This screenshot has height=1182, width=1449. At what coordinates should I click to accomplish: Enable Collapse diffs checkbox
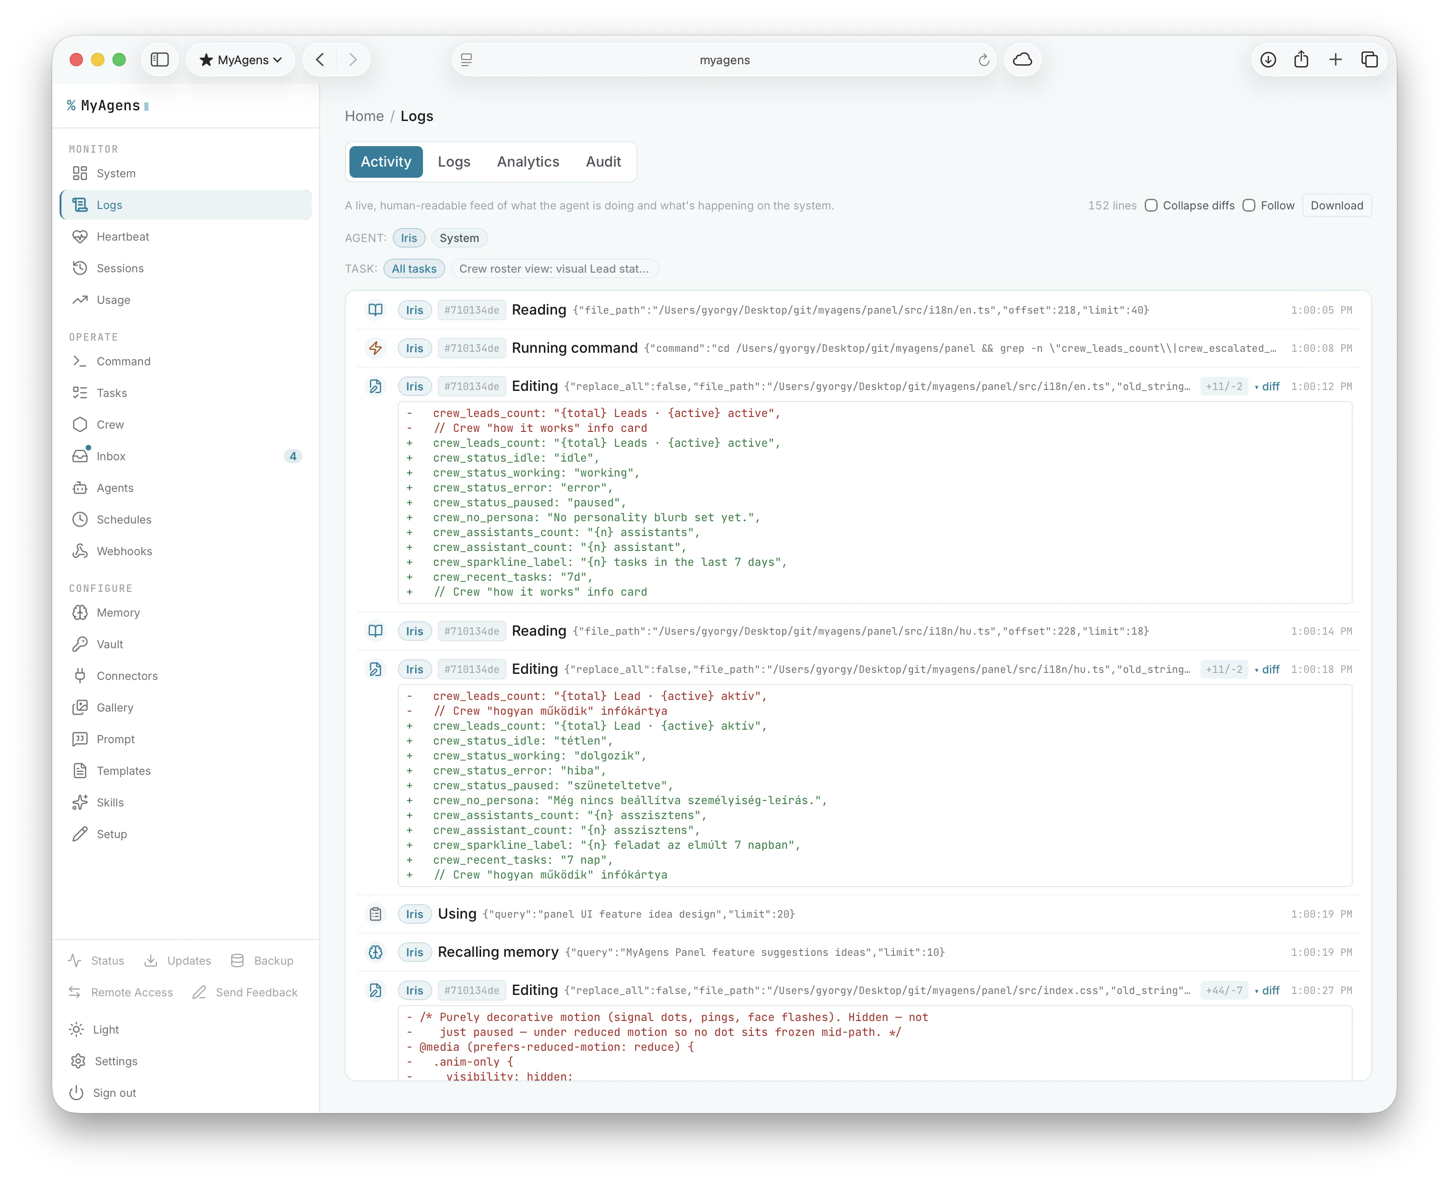(1151, 206)
